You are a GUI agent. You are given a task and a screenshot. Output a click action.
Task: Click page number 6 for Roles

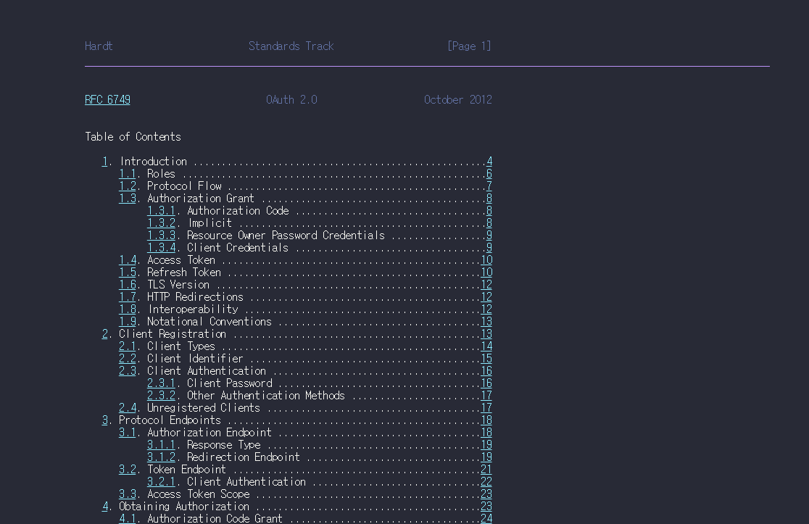point(489,174)
